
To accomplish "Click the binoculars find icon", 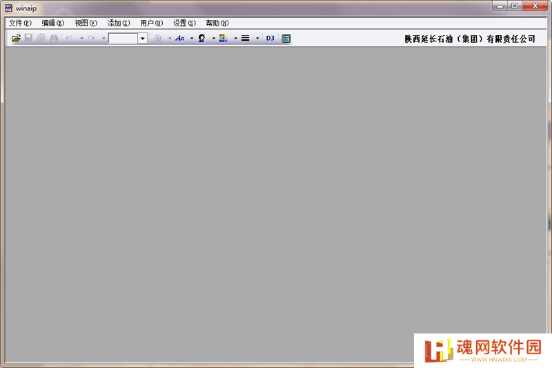I will click(x=54, y=38).
